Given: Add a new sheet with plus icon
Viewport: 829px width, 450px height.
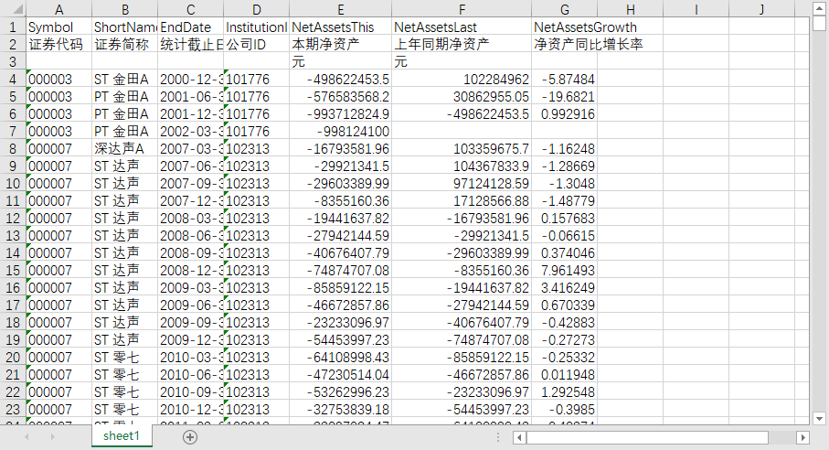Looking at the screenshot, I should 190,437.
